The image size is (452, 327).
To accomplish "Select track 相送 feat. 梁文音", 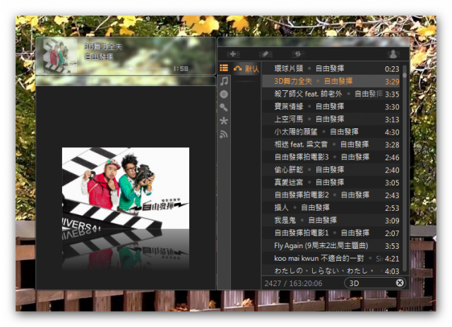I will coord(331,144).
